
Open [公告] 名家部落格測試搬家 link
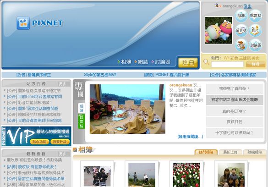point(233,75)
